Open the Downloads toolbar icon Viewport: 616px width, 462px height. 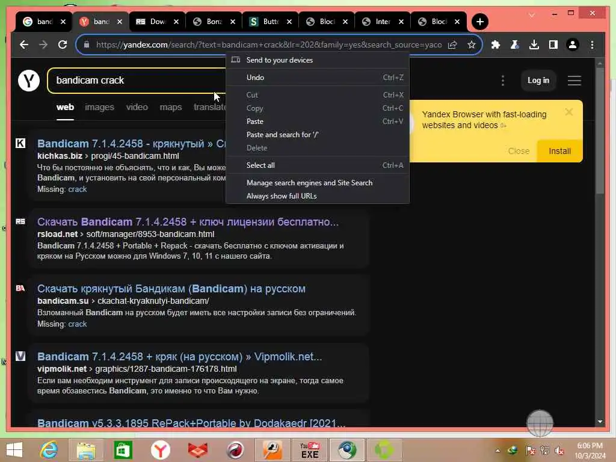point(534,45)
